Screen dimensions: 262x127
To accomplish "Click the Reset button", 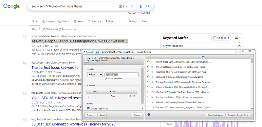I will click(102, 115).
